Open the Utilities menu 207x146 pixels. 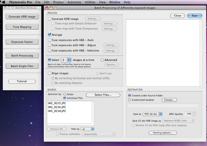tap(90, 2)
